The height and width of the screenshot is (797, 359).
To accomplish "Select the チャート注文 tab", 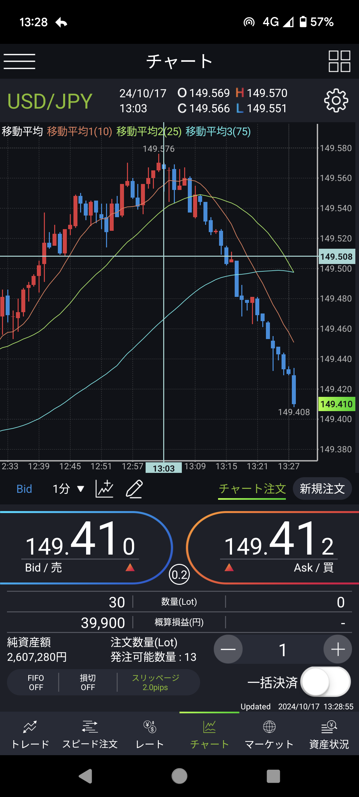I will (x=252, y=489).
